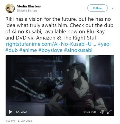This screenshot has width=120, height=124.
Task: Seek on the video progress bar
Action: tap(60, 106)
